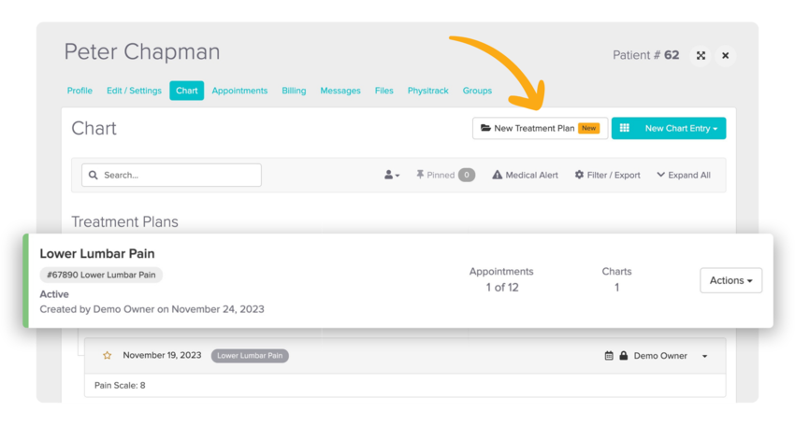Open the Actions dropdown for Lower Lumbar Pain
The height and width of the screenshot is (425, 795).
click(730, 280)
